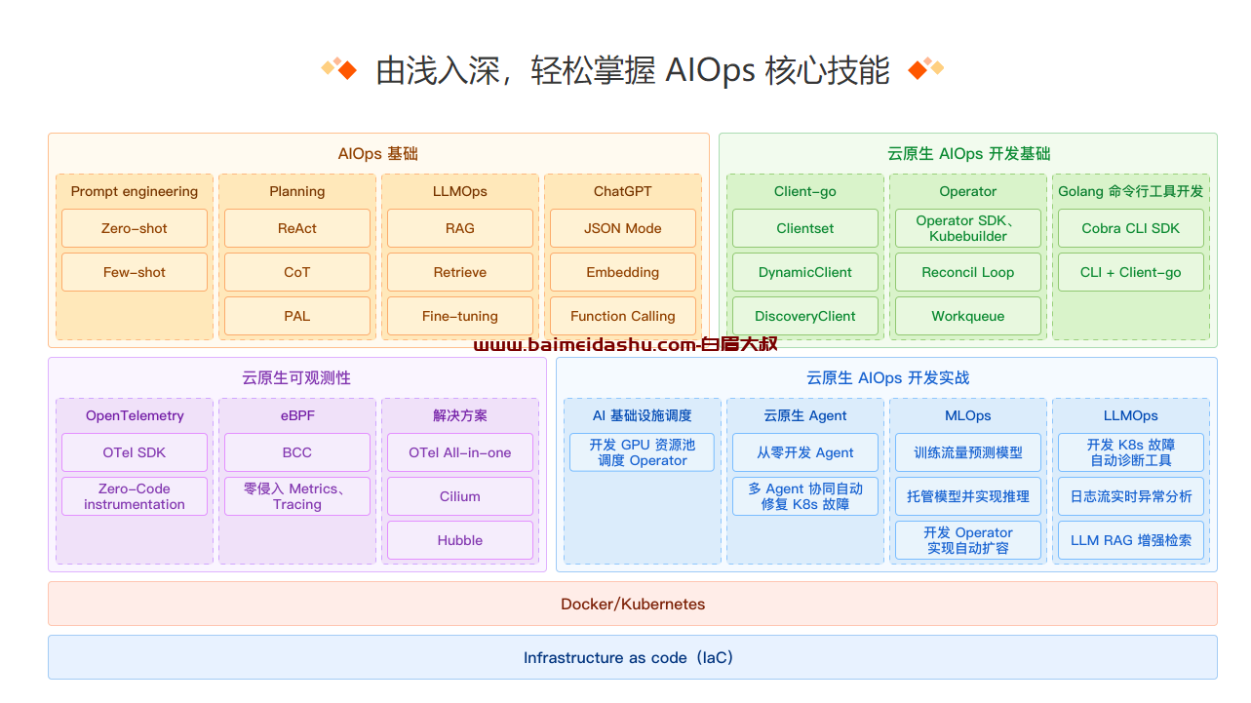The width and height of the screenshot is (1251, 703).
Task: Select the Workqueue box
Action: [968, 316]
